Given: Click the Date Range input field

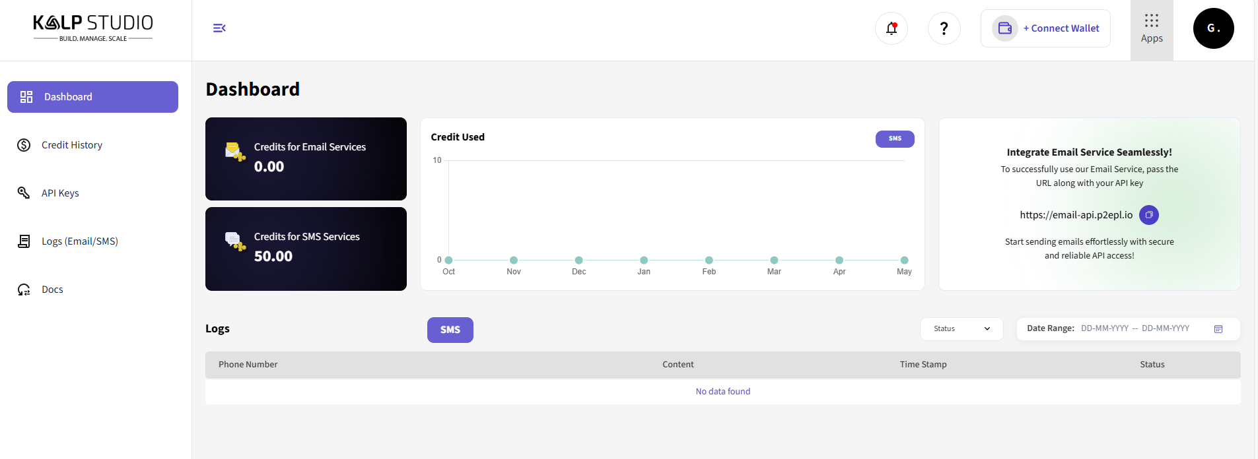Looking at the screenshot, I should [x=1135, y=328].
